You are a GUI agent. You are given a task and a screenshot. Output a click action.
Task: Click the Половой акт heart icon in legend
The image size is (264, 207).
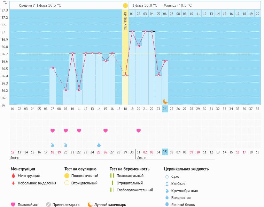(x=13, y=205)
